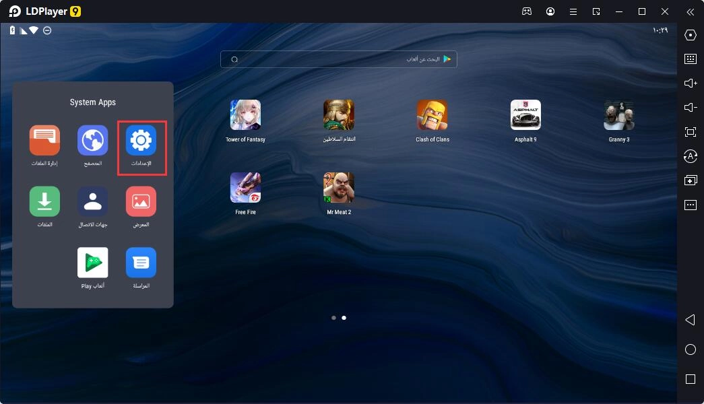704x404 pixels.
Task: Click the do-not-disturb status icon
Action: pyautogui.click(x=47, y=30)
